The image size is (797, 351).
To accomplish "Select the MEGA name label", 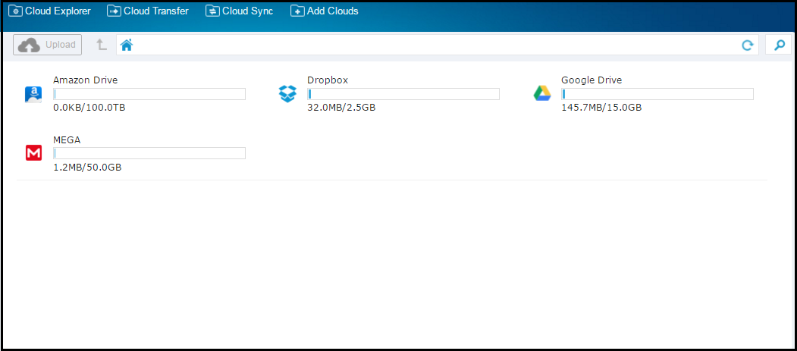I will click(67, 139).
